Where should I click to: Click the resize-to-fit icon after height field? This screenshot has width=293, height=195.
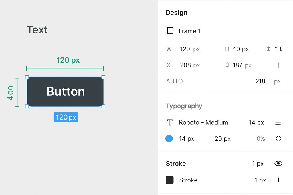(278, 49)
